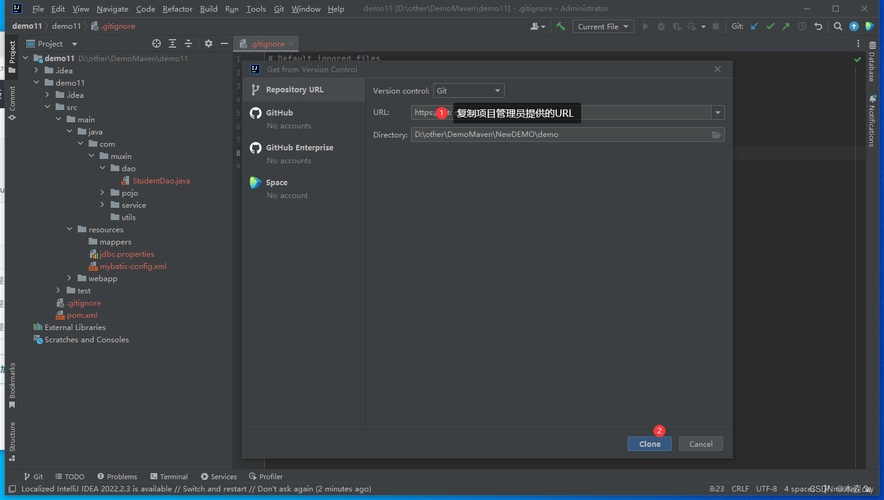Select the Space option in dialog
This screenshot has width=884, height=500.
pyautogui.click(x=304, y=188)
